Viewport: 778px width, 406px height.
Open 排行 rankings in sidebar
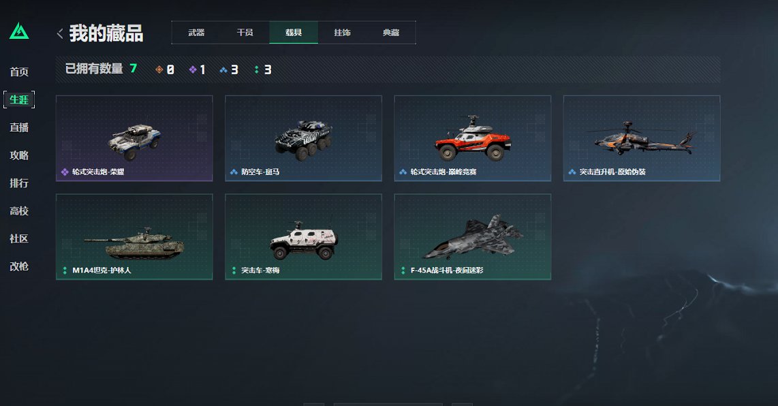(19, 183)
